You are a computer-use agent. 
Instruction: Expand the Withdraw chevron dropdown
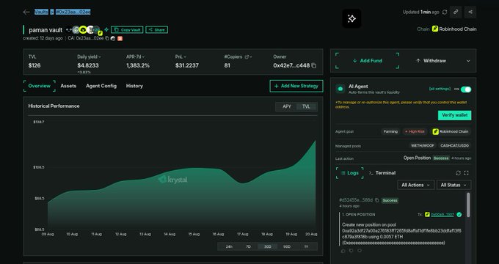[x=468, y=61]
